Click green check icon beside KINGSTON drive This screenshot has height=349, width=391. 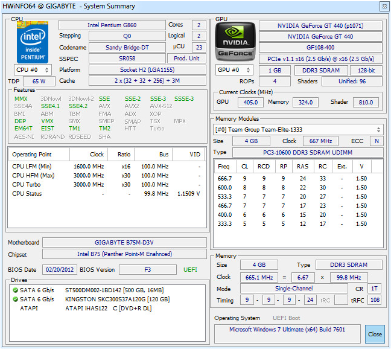click(x=15, y=299)
